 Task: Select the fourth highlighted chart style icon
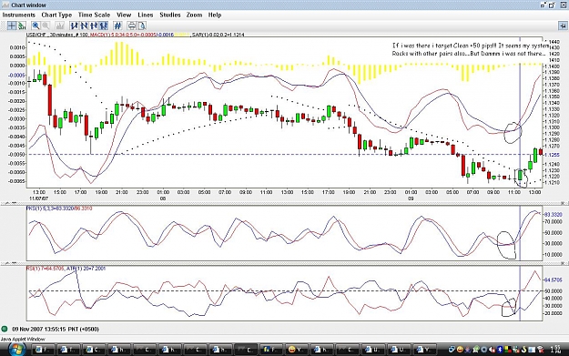pos(104,25)
